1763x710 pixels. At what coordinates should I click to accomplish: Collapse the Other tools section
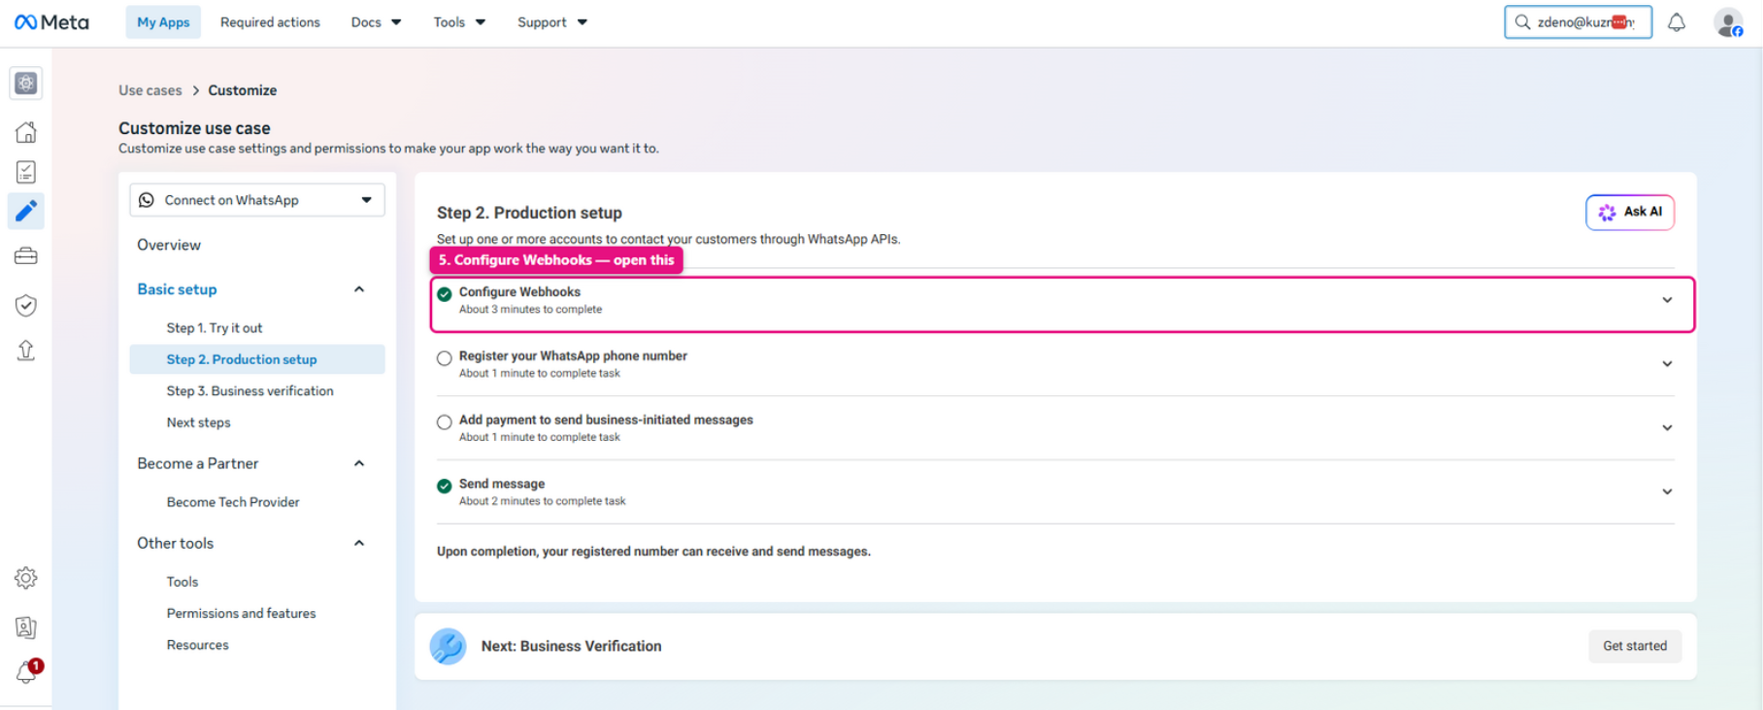[359, 543]
